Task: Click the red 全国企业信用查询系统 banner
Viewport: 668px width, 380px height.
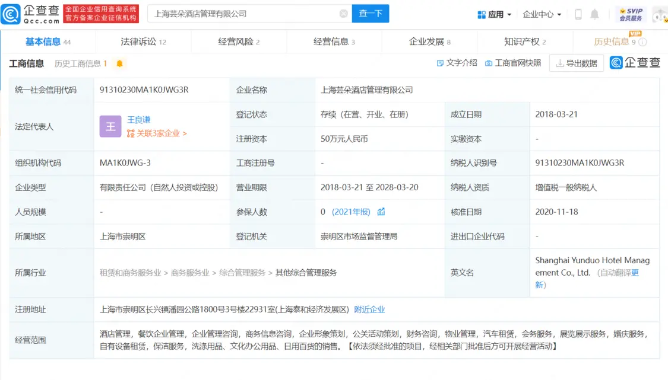Action: 101,14
